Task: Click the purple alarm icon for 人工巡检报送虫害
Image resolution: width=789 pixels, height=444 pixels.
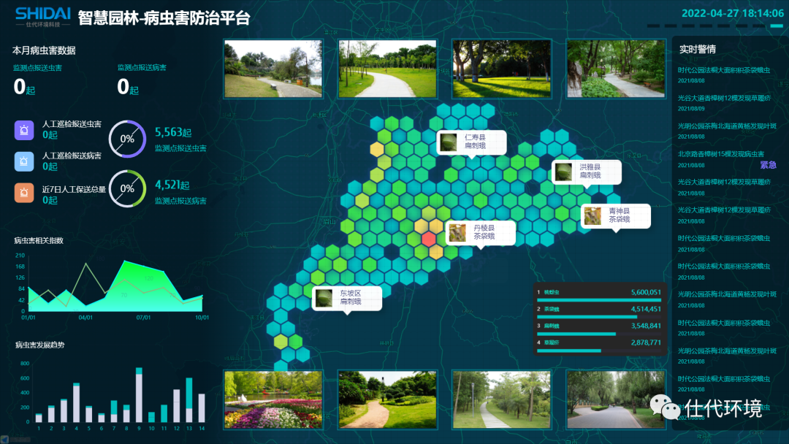Action: coord(24,130)
